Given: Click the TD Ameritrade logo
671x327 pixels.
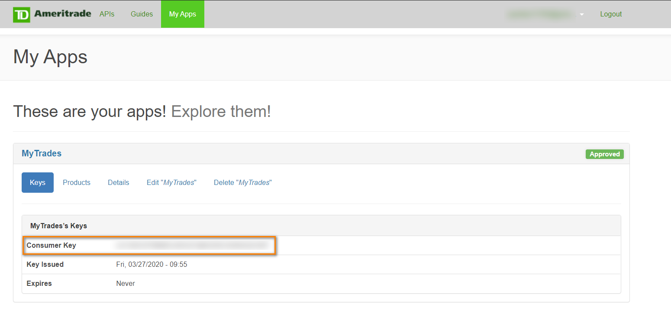Looking at the screenshot, I should click(52, 14).
